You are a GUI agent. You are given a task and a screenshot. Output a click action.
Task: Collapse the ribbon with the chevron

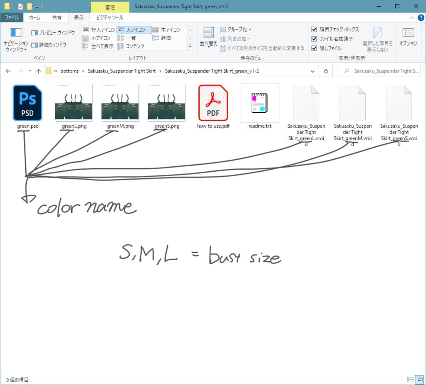412,17
